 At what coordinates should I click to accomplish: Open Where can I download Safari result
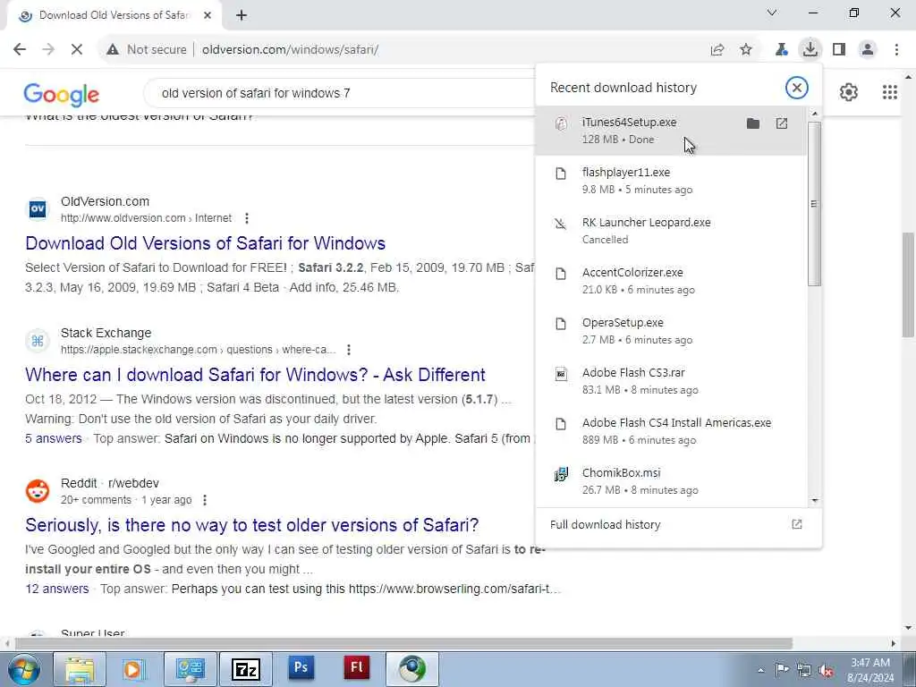pyautogui.click(x=255, y=375)
